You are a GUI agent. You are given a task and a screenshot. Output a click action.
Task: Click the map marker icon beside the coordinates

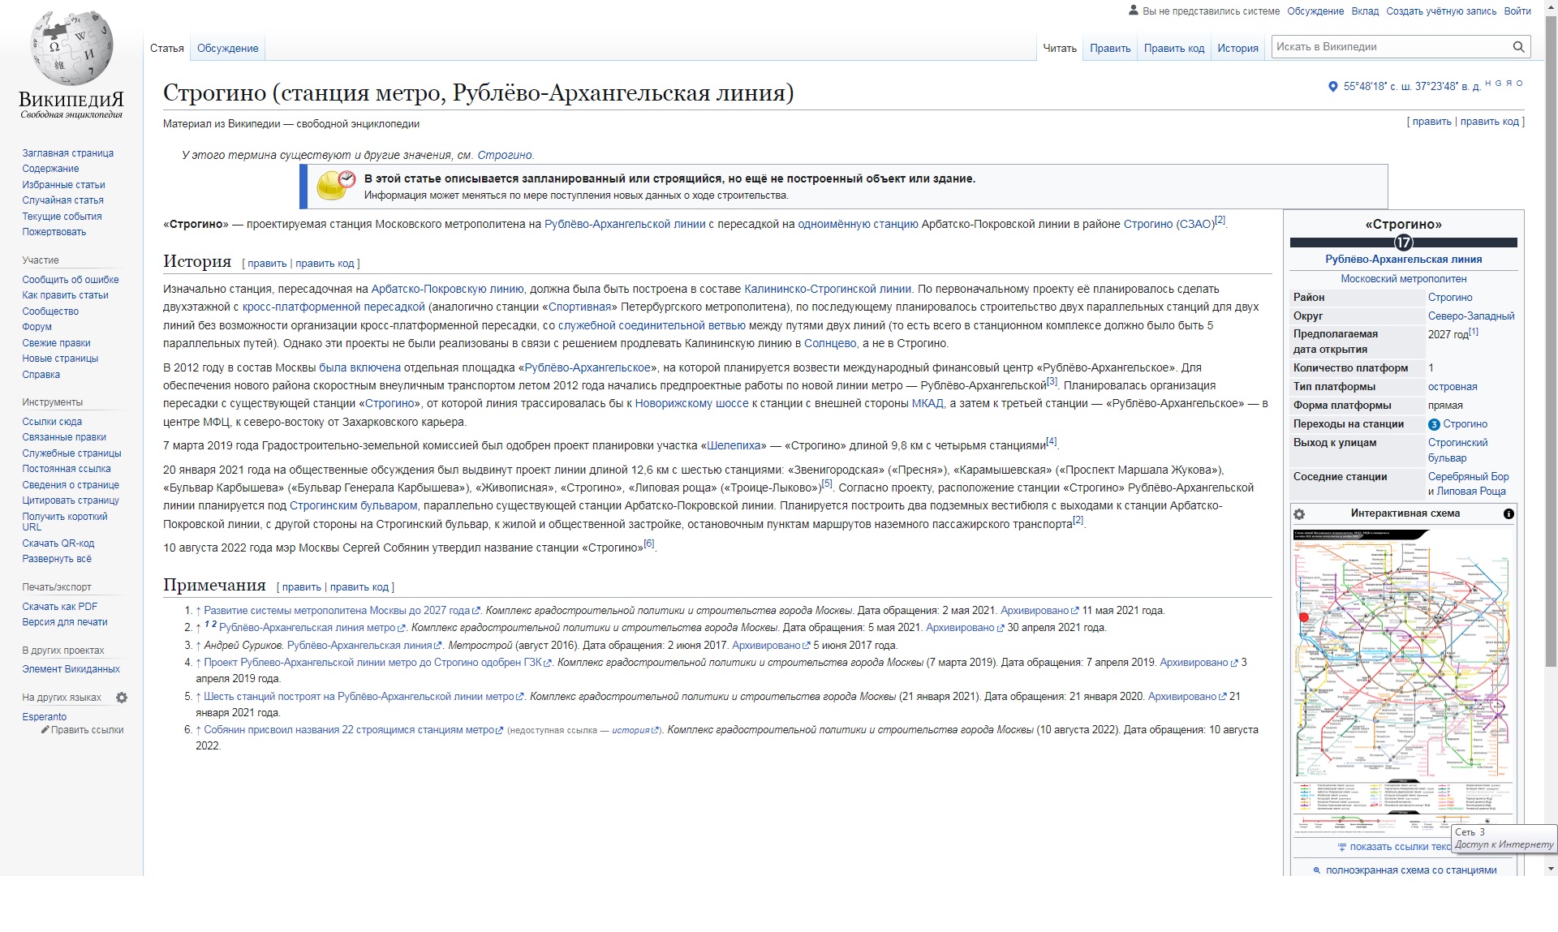[x=1332, y=87]
